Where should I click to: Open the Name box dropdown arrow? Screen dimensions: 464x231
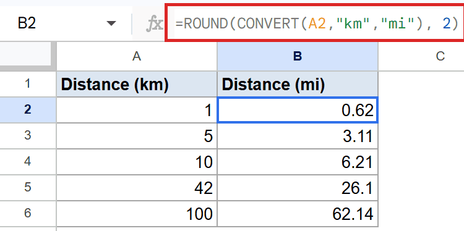[x=111, y=23]
